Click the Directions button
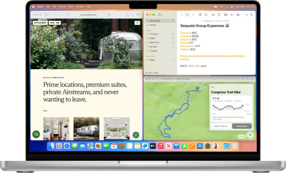The image size is (286, 173). (242, 126)
